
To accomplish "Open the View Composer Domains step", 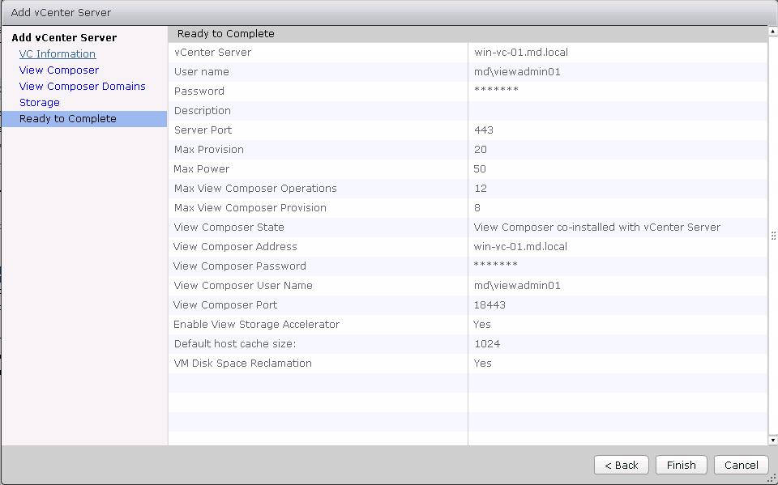I will (x=83, y=87).
